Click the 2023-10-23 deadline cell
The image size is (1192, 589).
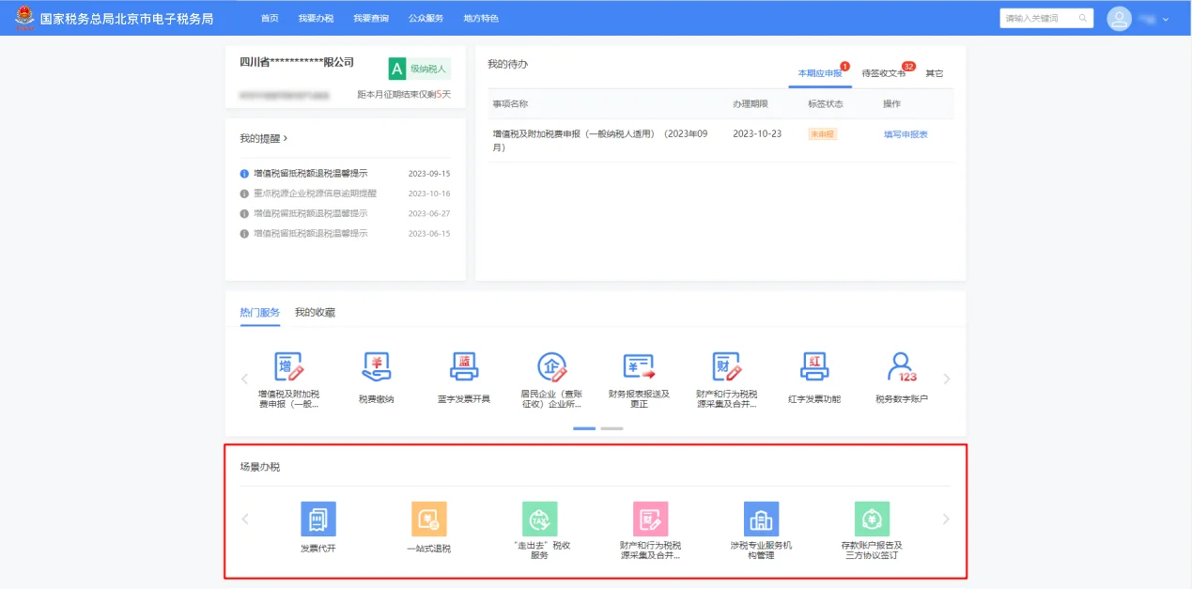[x=757, y=134]
